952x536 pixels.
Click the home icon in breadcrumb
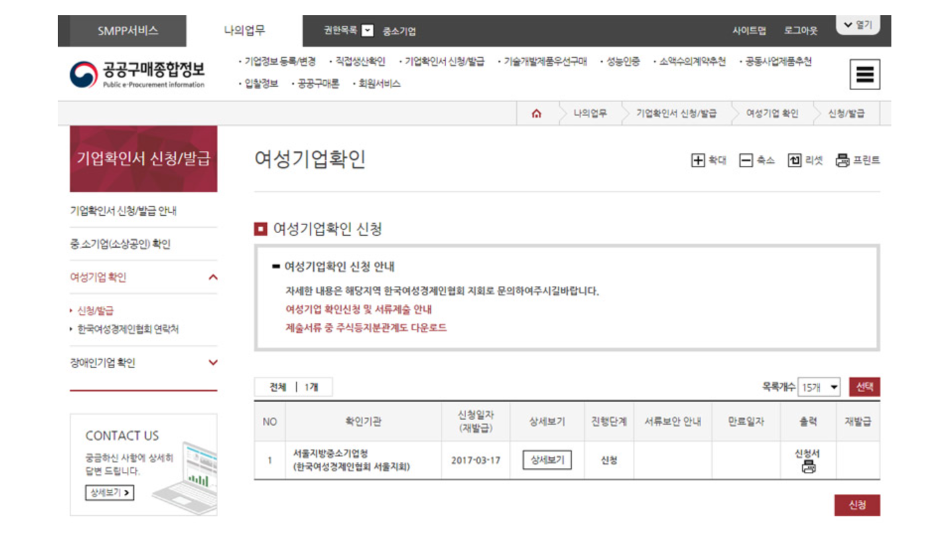pyautogui.click(x=536, y=114)
